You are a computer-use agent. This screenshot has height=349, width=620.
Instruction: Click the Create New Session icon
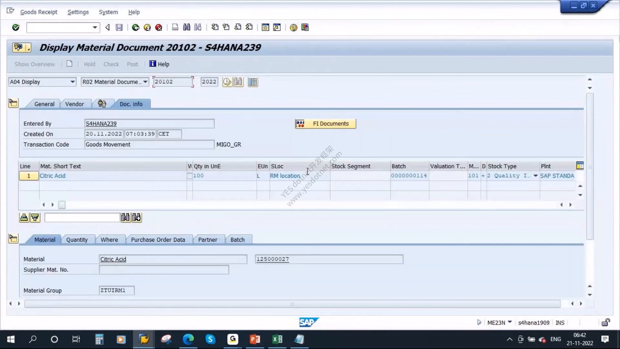tap(265, 27)
